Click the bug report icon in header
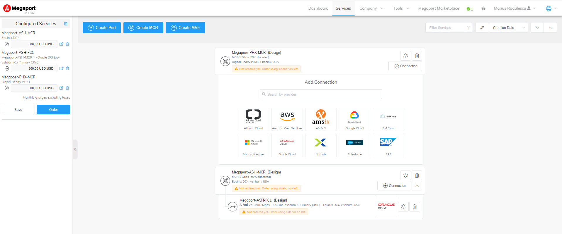562x234 pixels. click(x=483, y=8)
